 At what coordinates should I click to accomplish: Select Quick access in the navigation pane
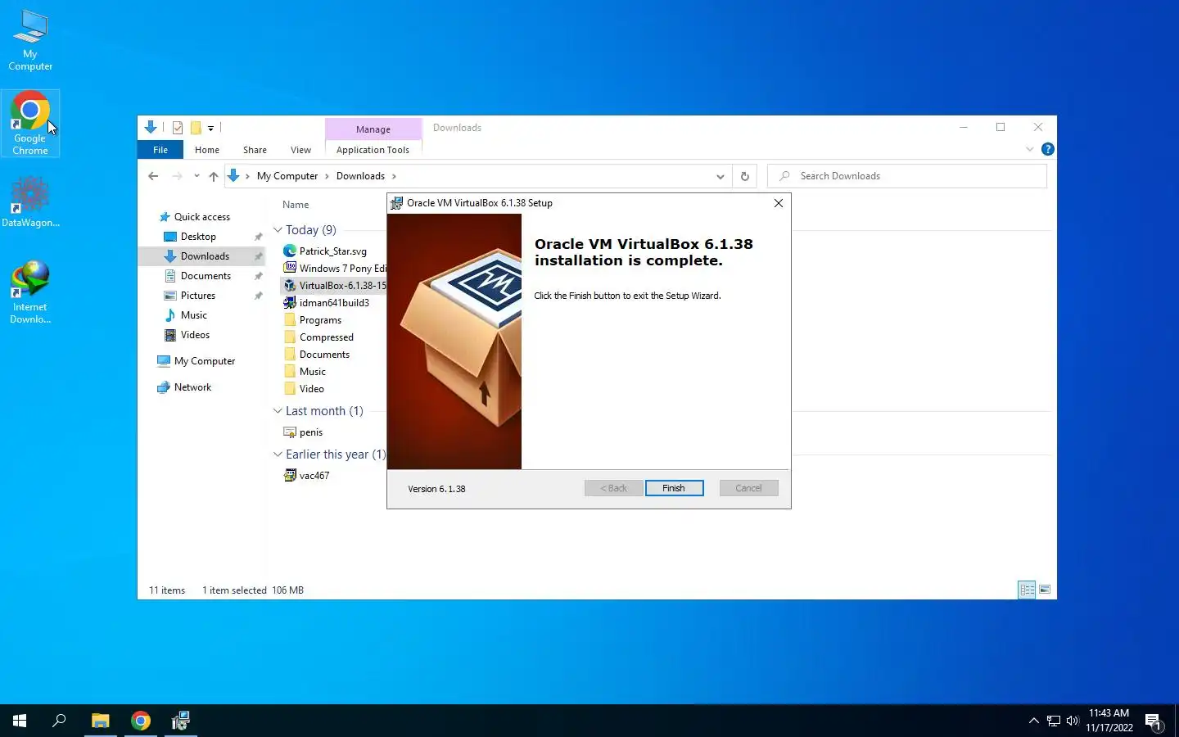(x=201, y=217)
